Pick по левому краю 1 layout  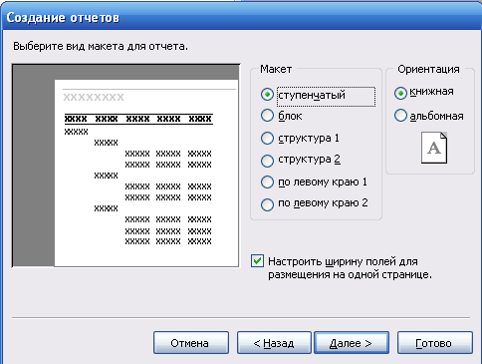[x=267, y=182]
